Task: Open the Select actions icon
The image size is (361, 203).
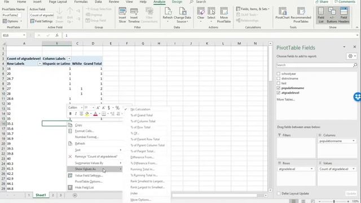Action: click(211, 15)
